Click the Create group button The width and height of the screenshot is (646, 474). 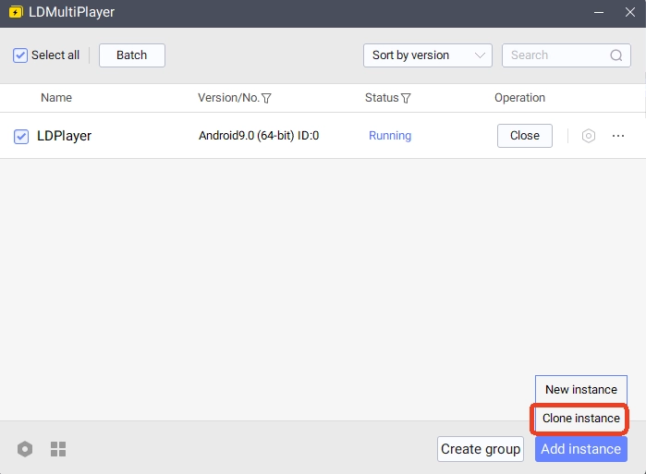tap(480, 449)
